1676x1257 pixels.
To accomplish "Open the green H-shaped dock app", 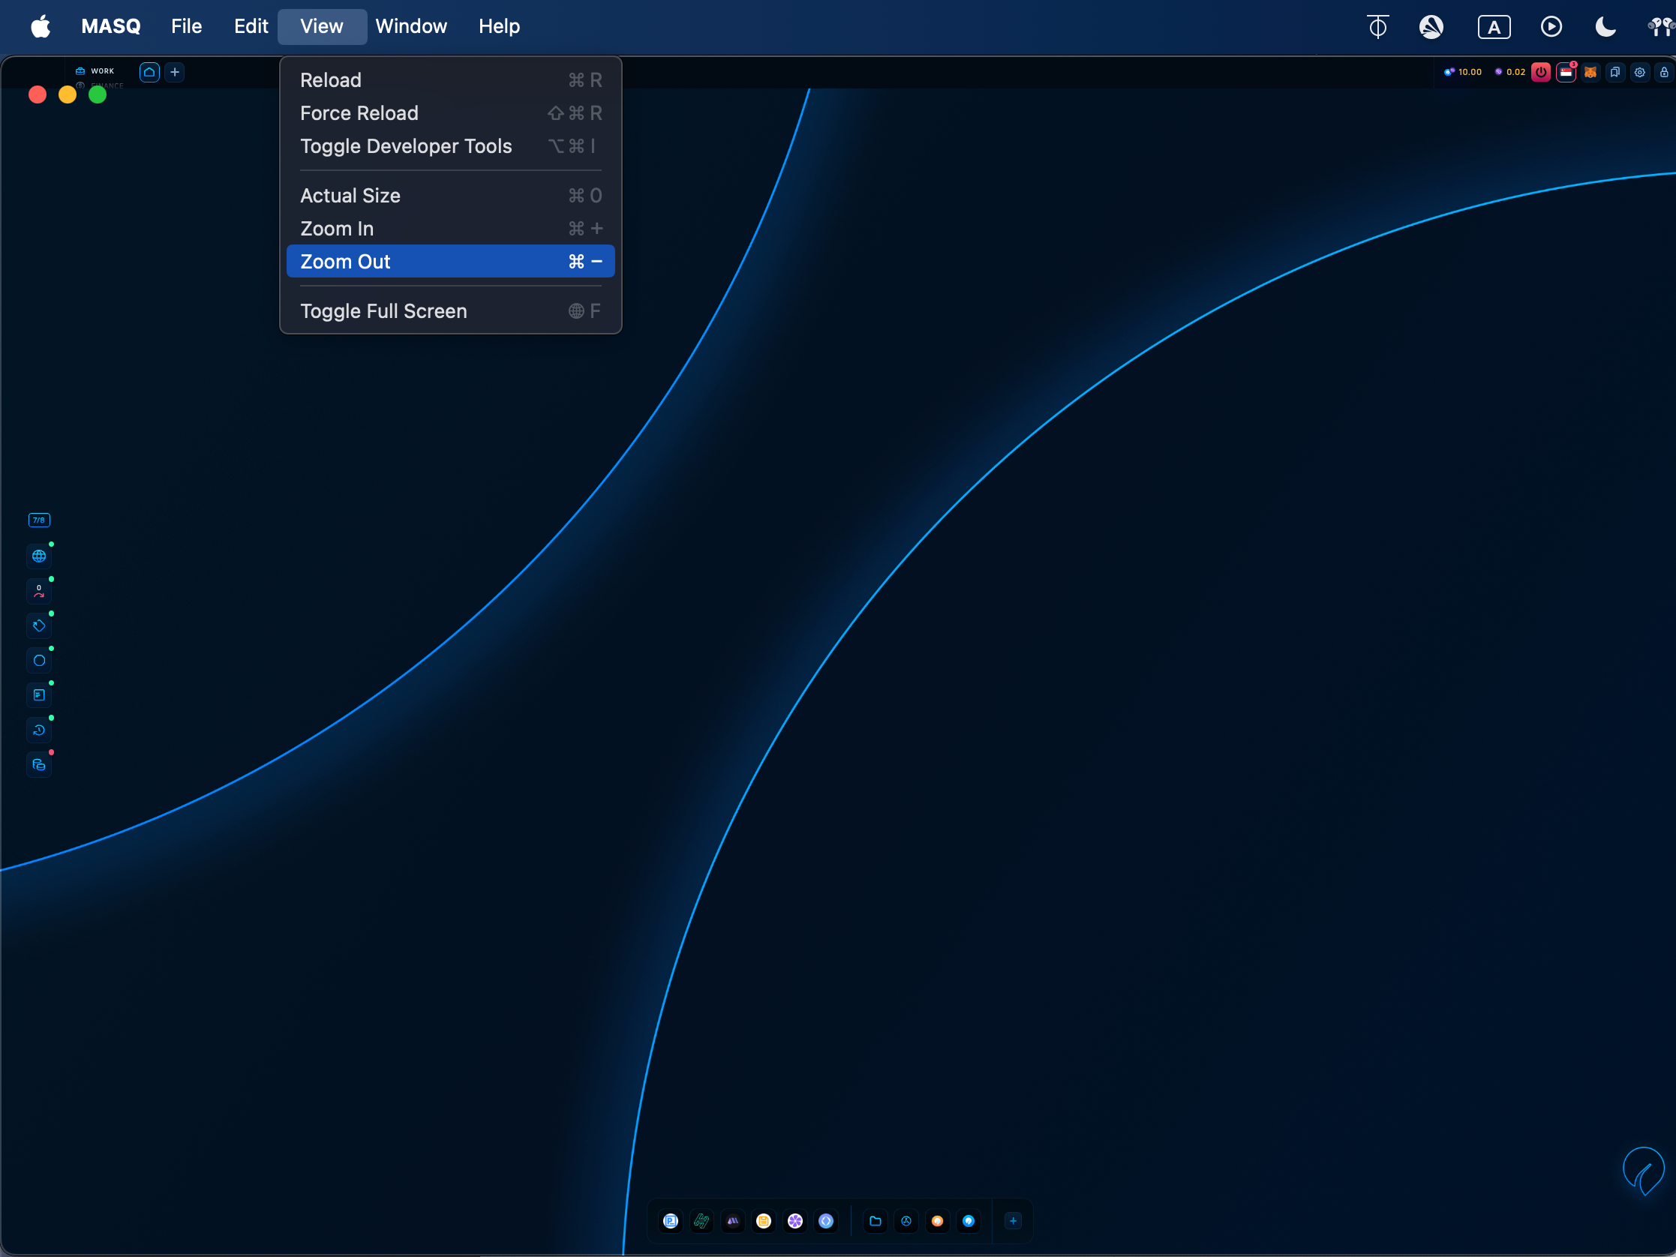I will [x=701, y=1221].
